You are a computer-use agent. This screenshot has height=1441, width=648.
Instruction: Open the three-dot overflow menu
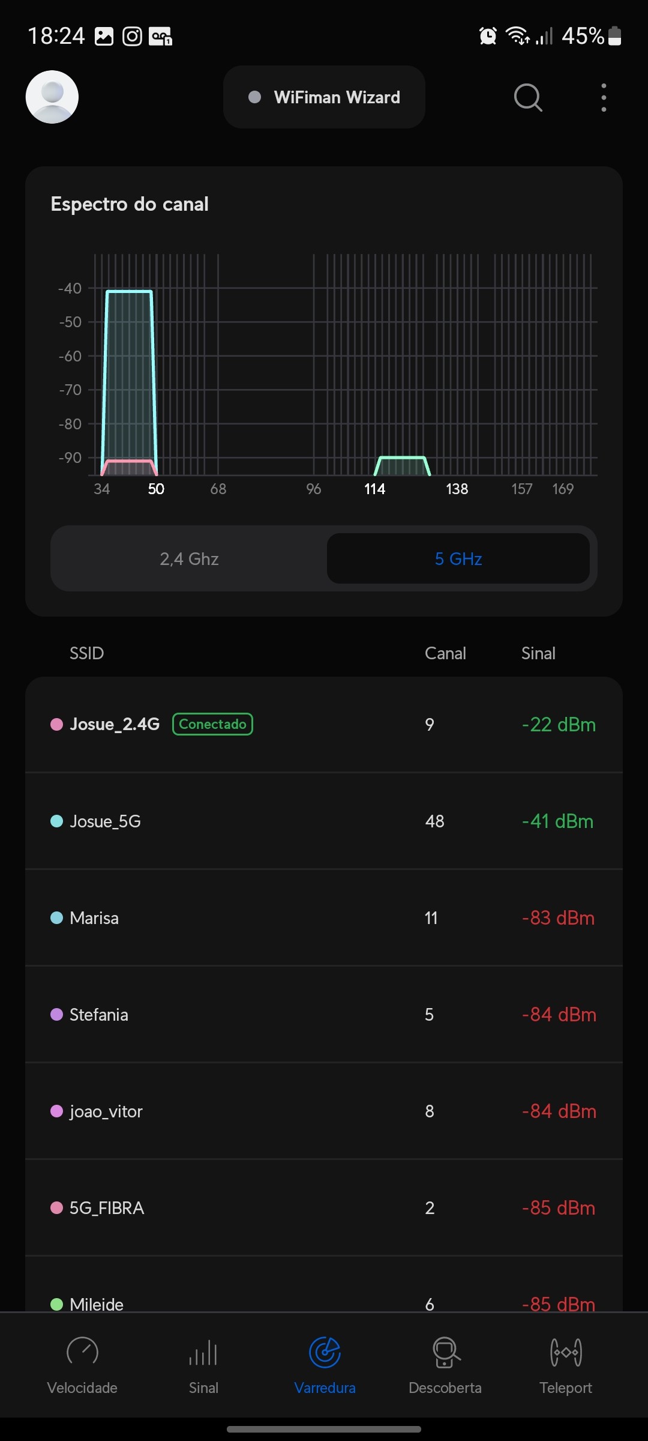[x=604, y=97]
